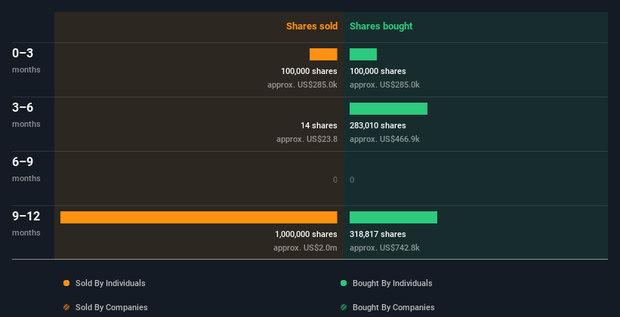Click the 1,000,000 shares sold value
This screenshot has width=620, height=317.
[x=306, y=235]
